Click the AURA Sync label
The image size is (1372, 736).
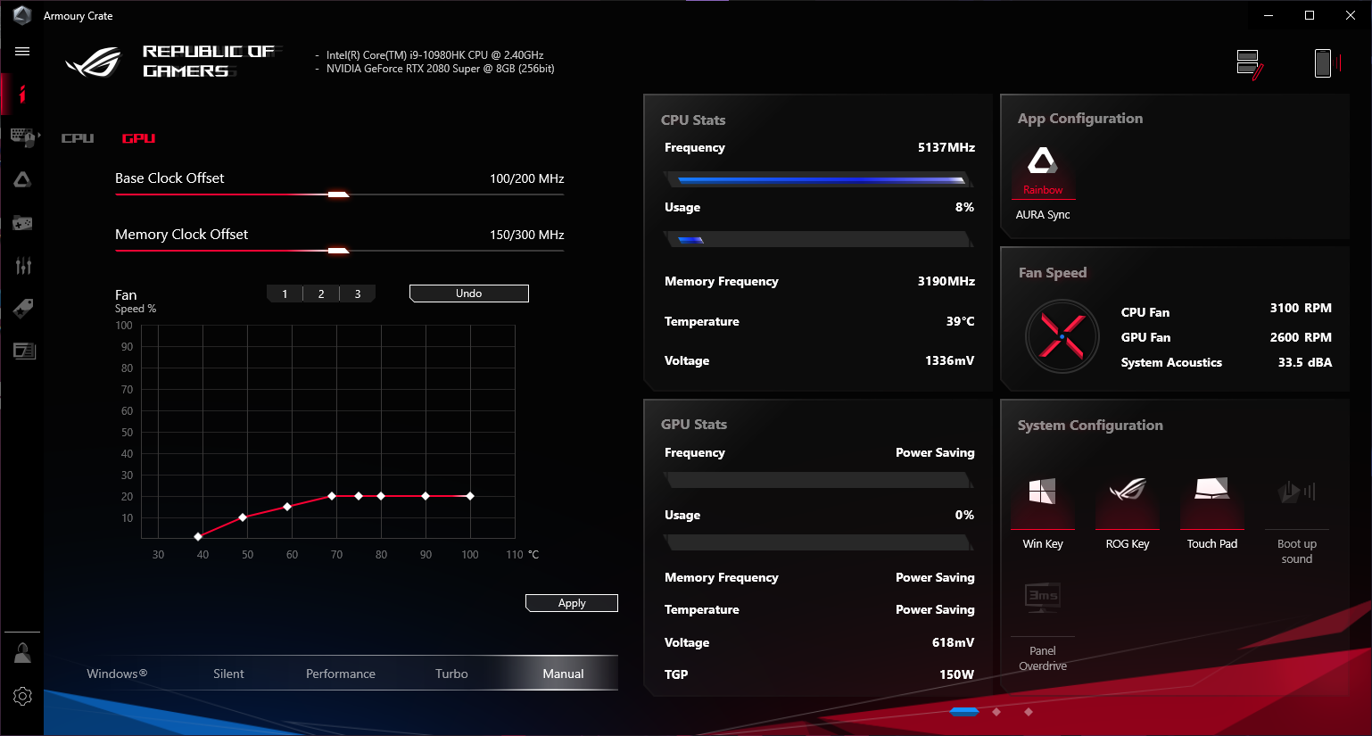point(1043,215)
